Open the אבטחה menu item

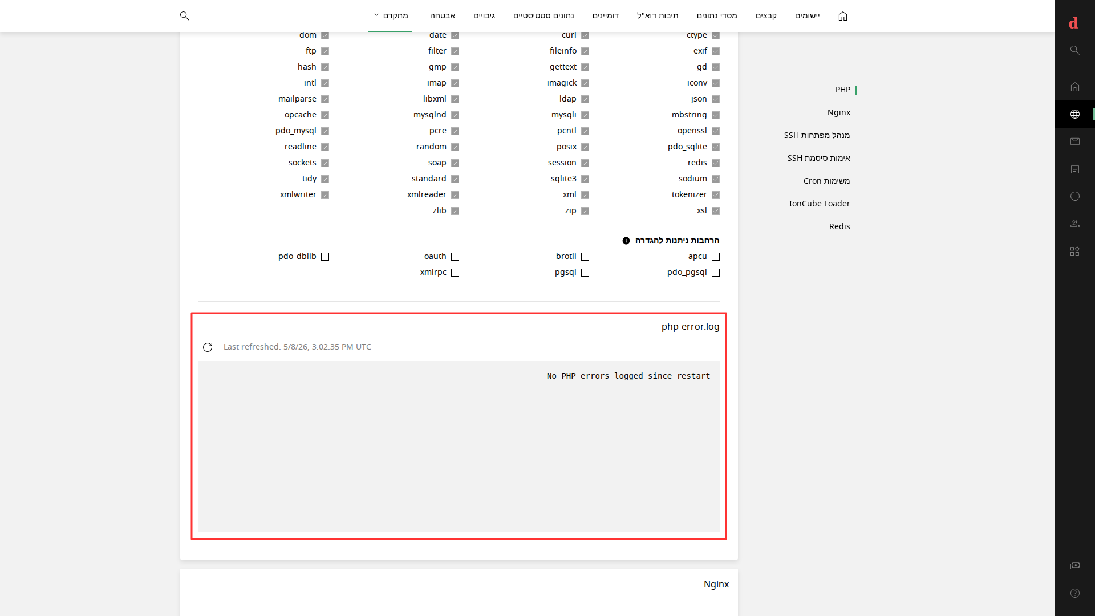click(x=443, y=15)
